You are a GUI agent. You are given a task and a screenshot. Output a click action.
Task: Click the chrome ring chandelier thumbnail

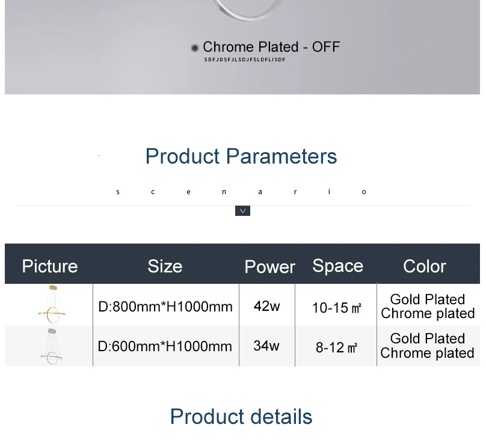[51, 346]
